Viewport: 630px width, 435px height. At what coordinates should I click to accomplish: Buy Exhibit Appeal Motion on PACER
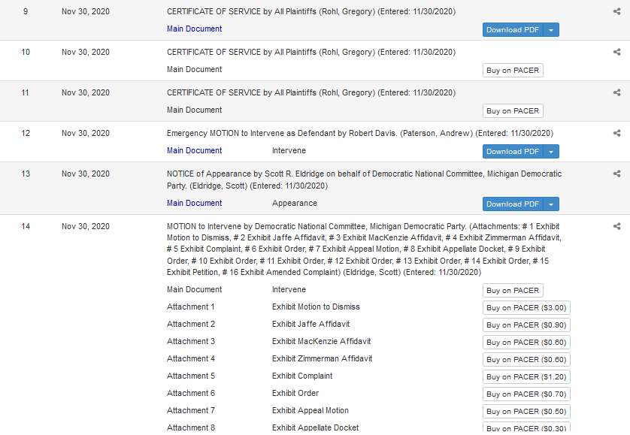526,411
